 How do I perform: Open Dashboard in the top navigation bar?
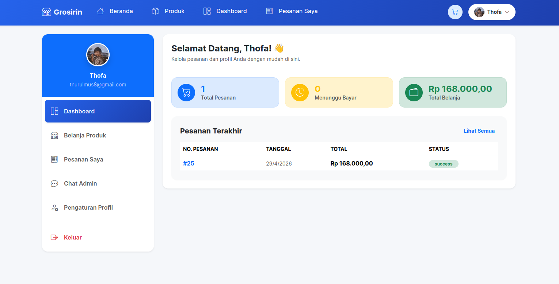(x=232, y=11)
